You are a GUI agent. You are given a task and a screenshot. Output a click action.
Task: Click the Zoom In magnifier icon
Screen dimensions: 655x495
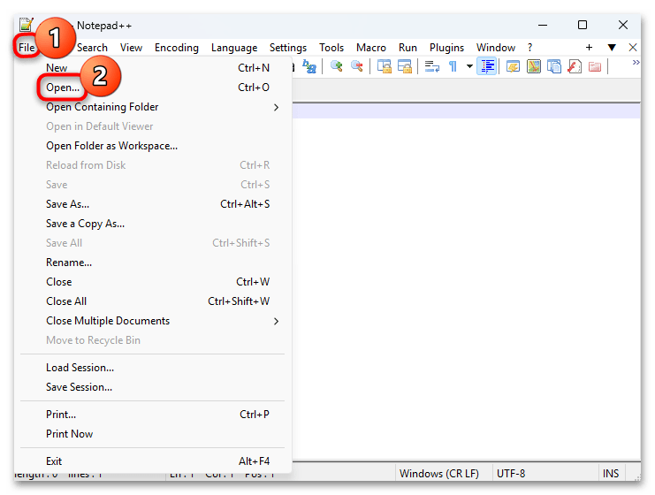336,66
